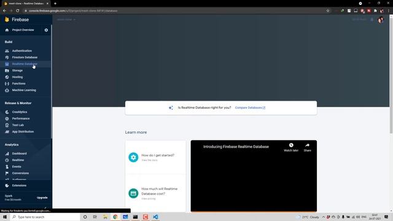Open Chrome three-dot menu
393x221 pixels.
389,11
